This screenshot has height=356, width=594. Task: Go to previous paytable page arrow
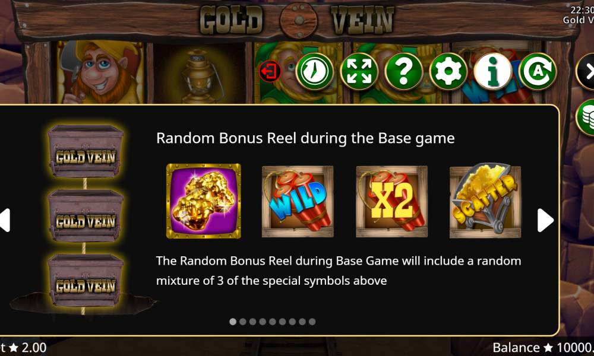5,220
